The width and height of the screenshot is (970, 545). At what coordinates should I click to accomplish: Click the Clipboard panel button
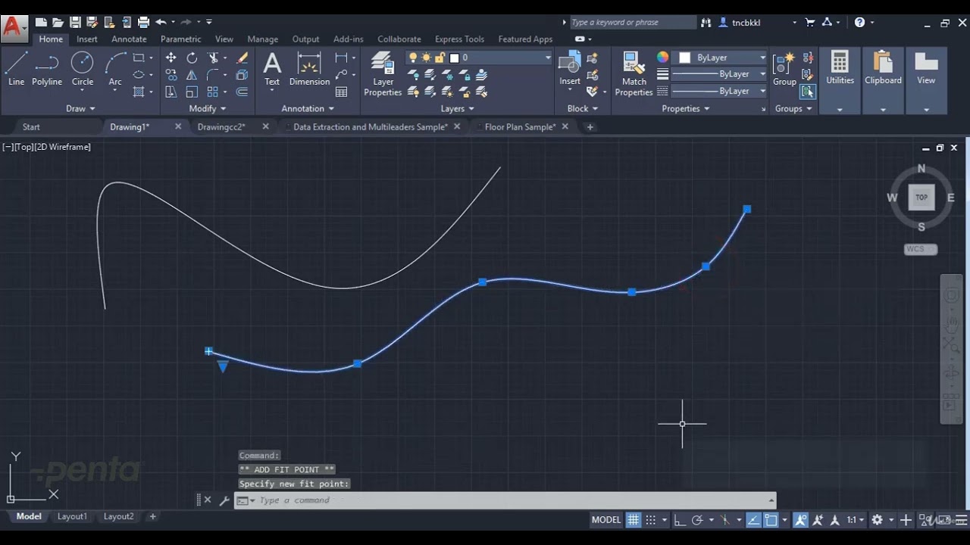tap(883, 82)
